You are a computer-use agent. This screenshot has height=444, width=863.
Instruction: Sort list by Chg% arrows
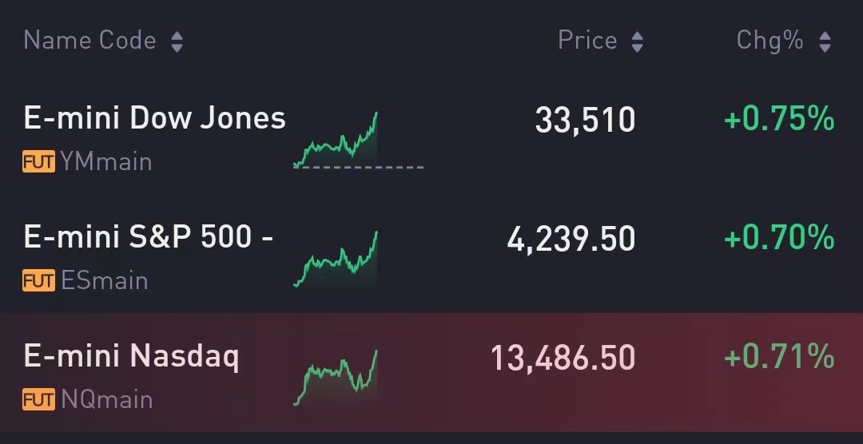[825, 42]
